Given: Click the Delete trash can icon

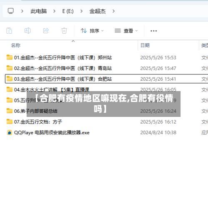Looking at the screenshot, I should [64, 31].
